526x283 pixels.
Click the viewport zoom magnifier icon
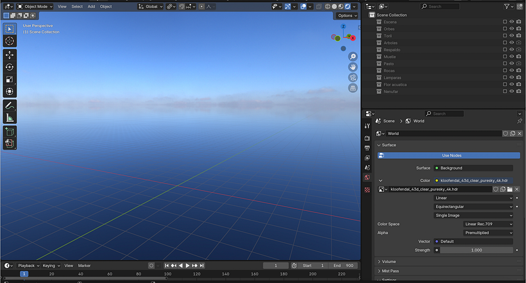tap(353, 56)
